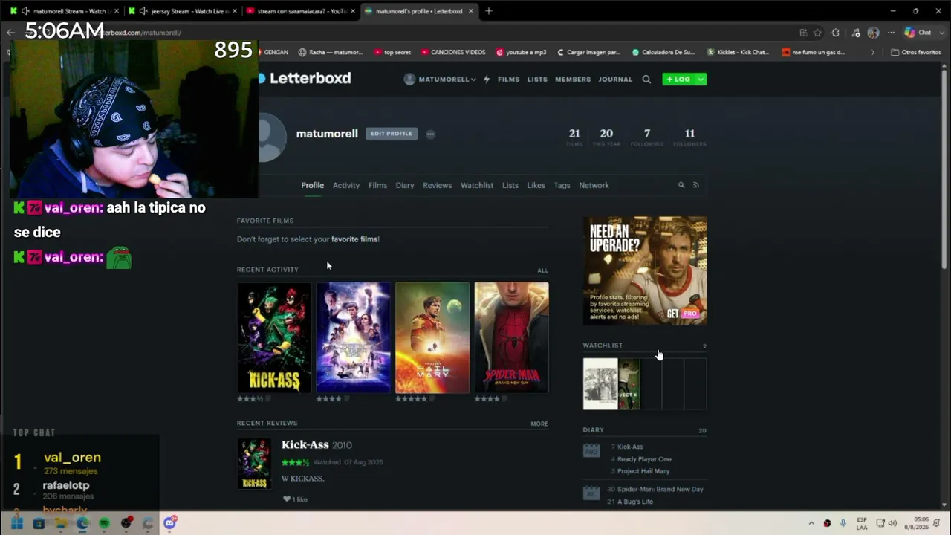Click the green LOG button

(678, 80)
